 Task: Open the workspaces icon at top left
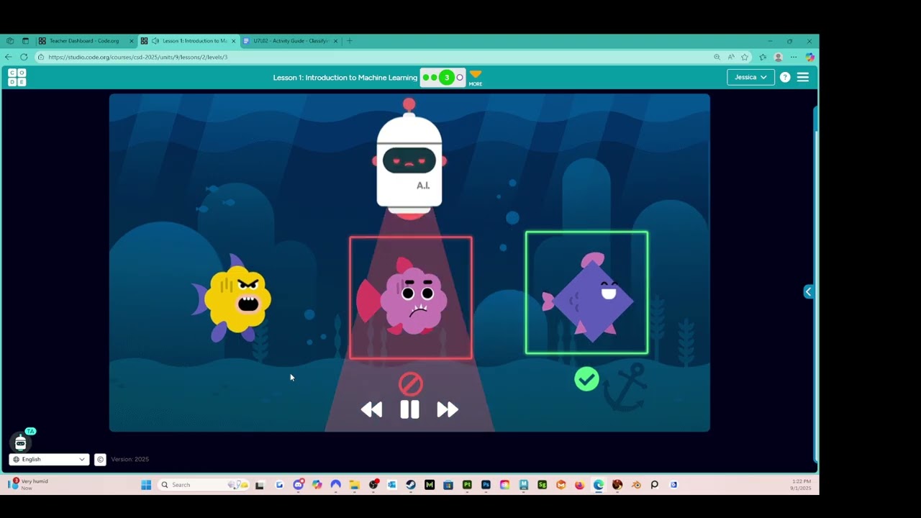pos(9,41)
